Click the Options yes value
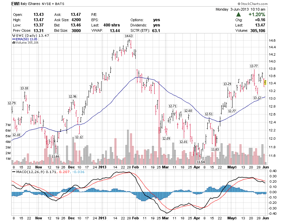The height and width of the screenshot is (221, 282). click(x=157, y=20)
